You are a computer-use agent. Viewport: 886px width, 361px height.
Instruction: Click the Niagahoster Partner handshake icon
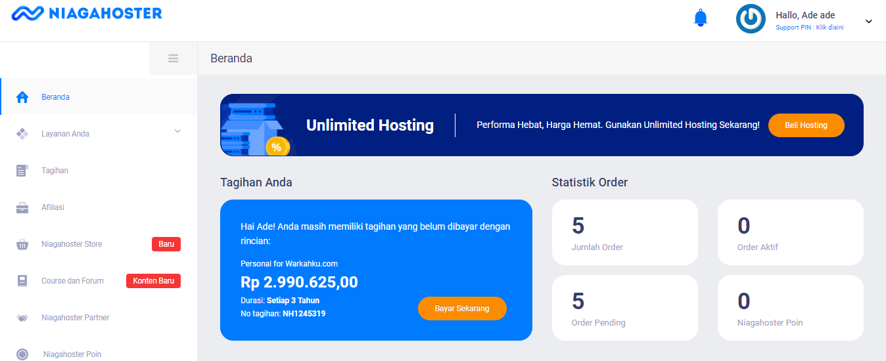click(22, 318)
